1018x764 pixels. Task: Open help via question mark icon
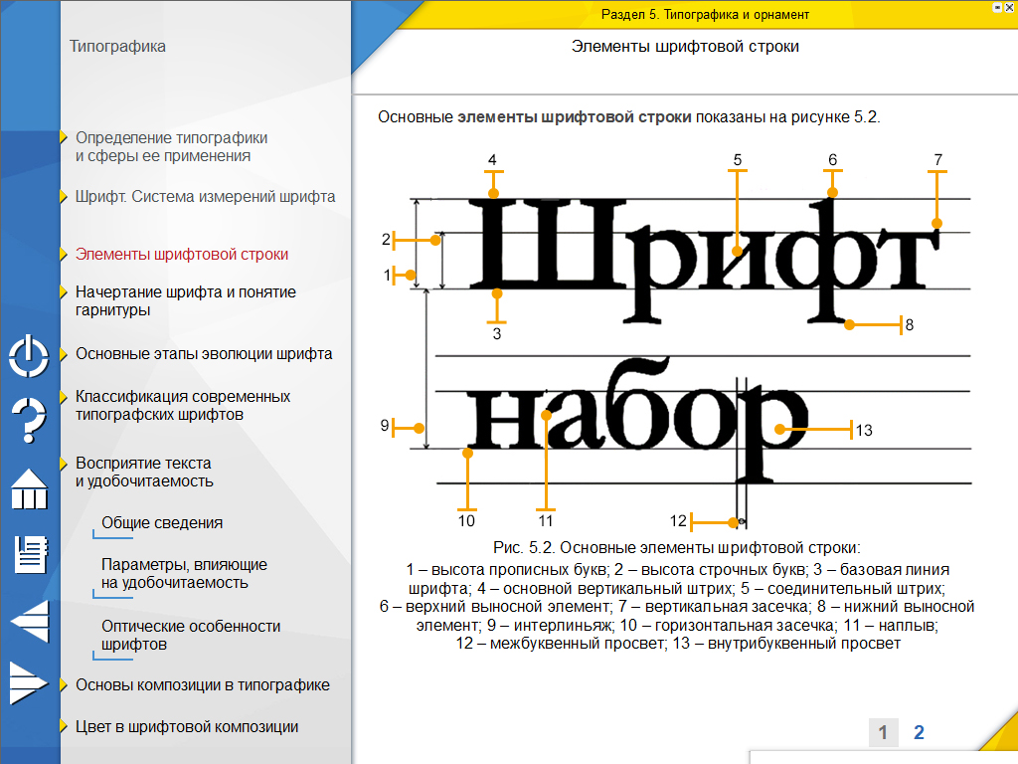29,419
